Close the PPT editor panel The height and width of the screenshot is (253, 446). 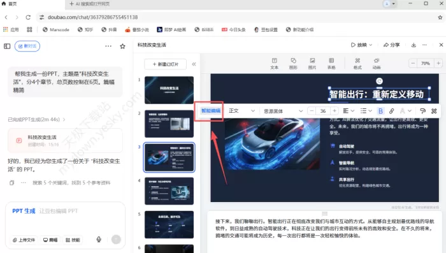pyautogui.click(x=441, y=45)
